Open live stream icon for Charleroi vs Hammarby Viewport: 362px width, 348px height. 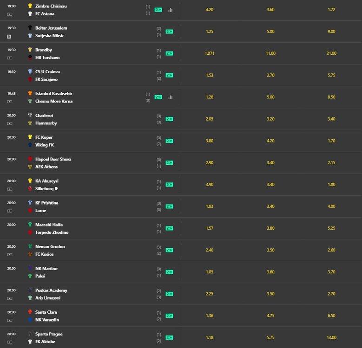coord(9,123)
